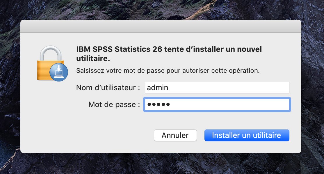Click the word utilitaire on the heading's second line

(93, 59)
